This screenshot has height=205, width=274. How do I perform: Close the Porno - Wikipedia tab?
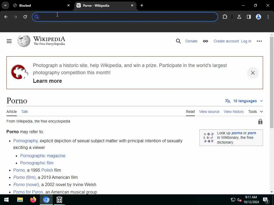click(132, 5)
